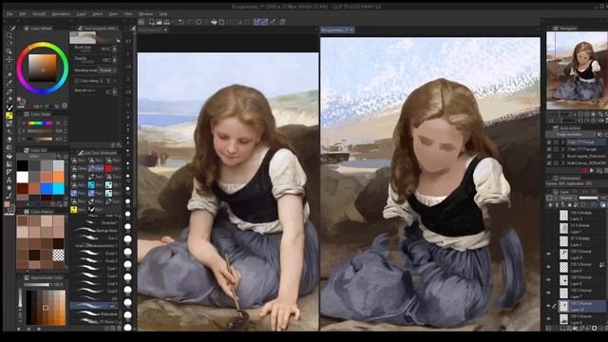Toggle the Color mixing checkbox
Viewport: 608px width, 342px height.
coord(77,81)
